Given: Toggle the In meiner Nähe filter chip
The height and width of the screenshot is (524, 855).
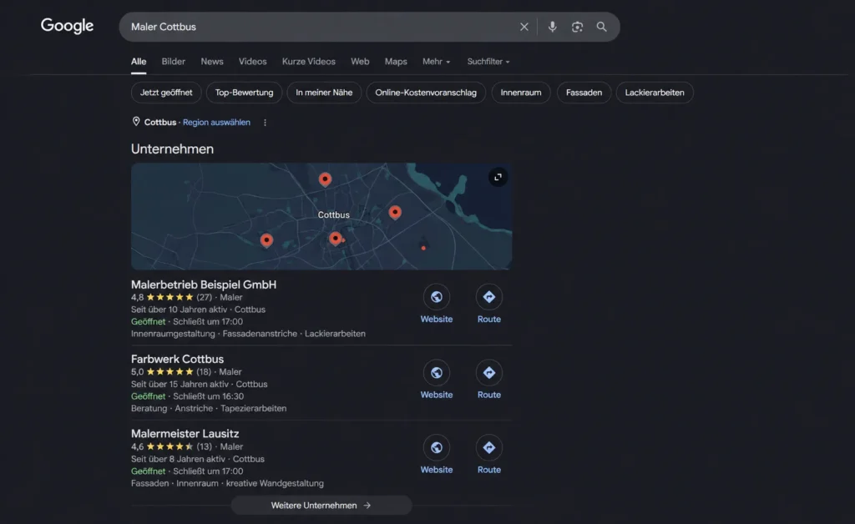Looking at the screenshot, I should click(x=324, y=93).
